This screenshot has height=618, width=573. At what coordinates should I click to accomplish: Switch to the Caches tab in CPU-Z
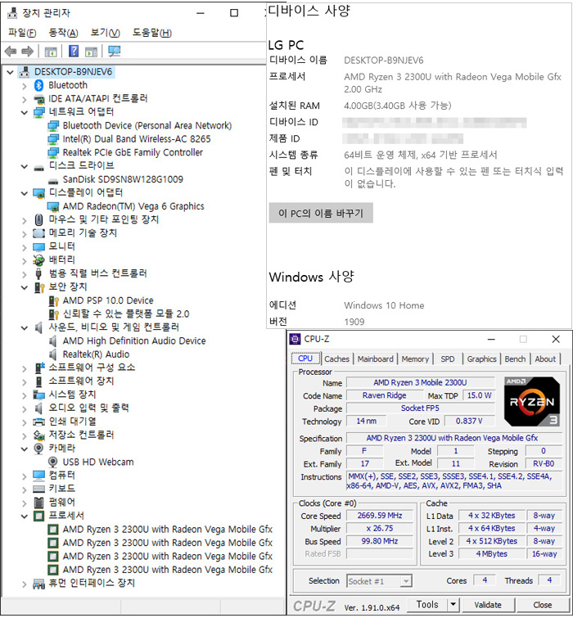click(x=337, y=359)
